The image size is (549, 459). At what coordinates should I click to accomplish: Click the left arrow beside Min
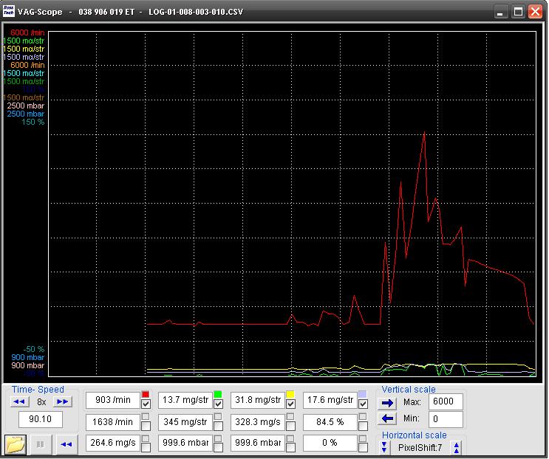tap(387, 418)
